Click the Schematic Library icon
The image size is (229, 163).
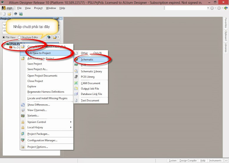[x=76, y=71]
